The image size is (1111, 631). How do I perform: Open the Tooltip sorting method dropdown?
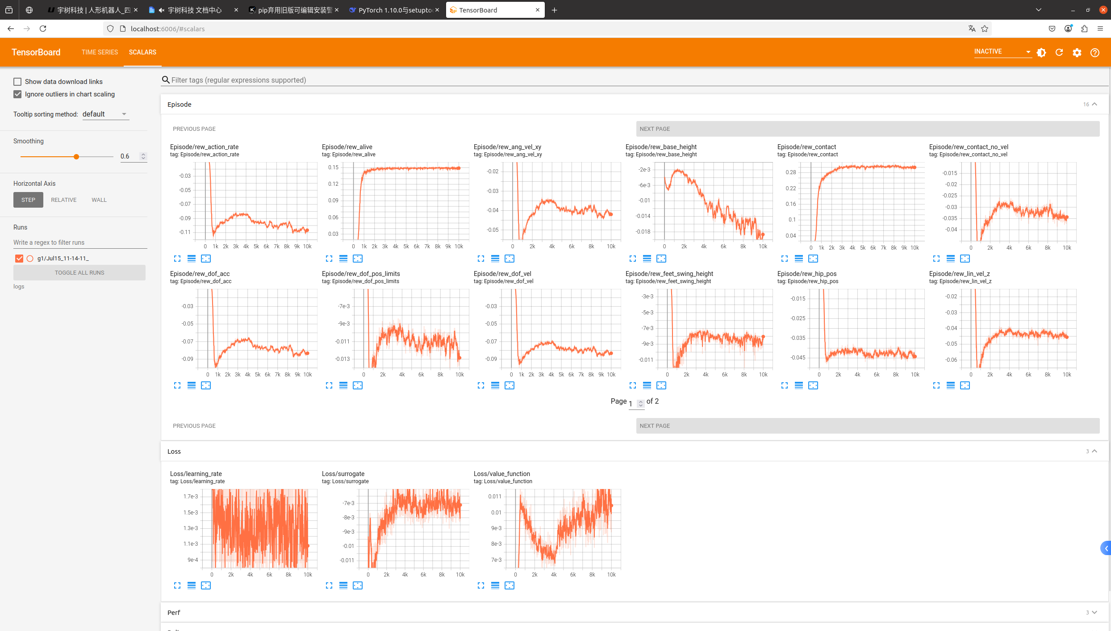105,114
